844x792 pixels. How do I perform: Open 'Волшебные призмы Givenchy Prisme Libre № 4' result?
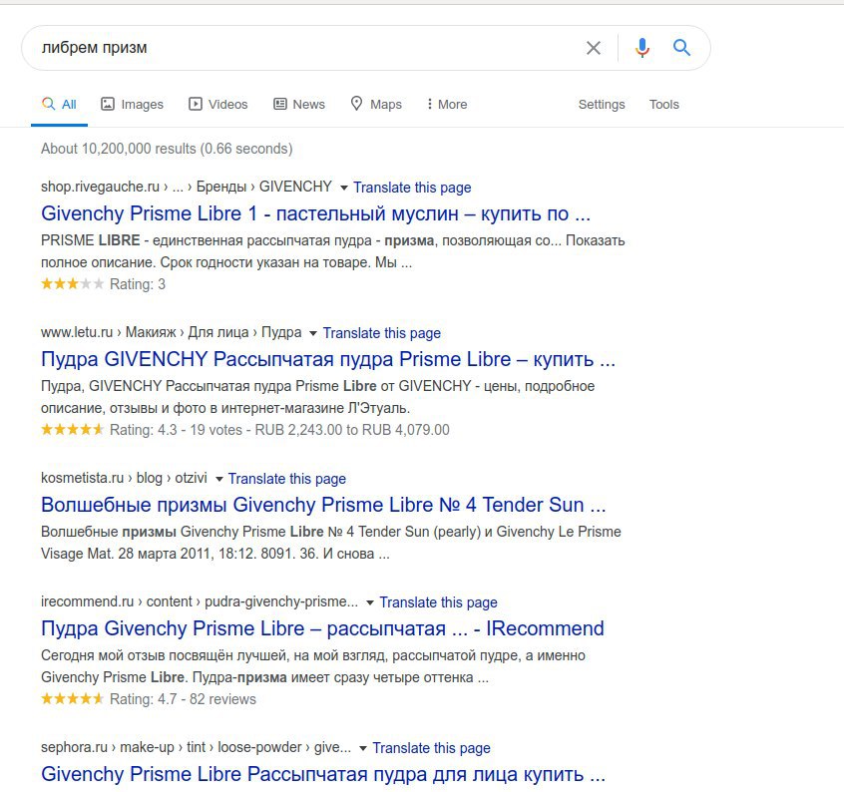[x=323, y=505]
